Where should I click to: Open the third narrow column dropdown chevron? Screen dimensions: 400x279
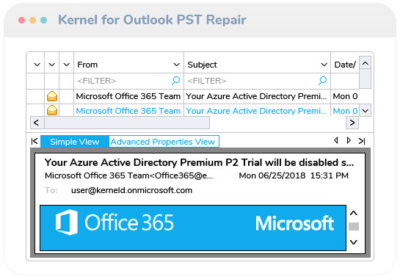tap(67, 65)
